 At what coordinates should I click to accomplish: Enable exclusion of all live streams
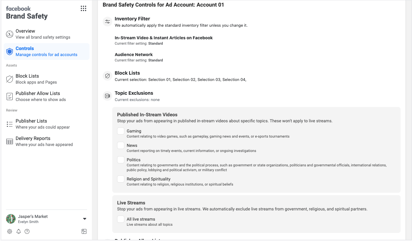tap(120, 219)
